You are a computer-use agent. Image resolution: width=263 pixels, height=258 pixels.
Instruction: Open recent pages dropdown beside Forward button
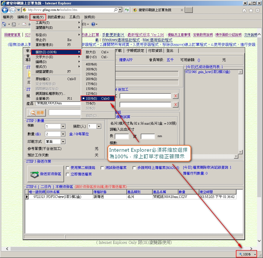[19, 10]
